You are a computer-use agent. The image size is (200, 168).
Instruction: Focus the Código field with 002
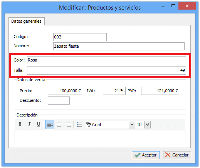click(x=80, y=37)
